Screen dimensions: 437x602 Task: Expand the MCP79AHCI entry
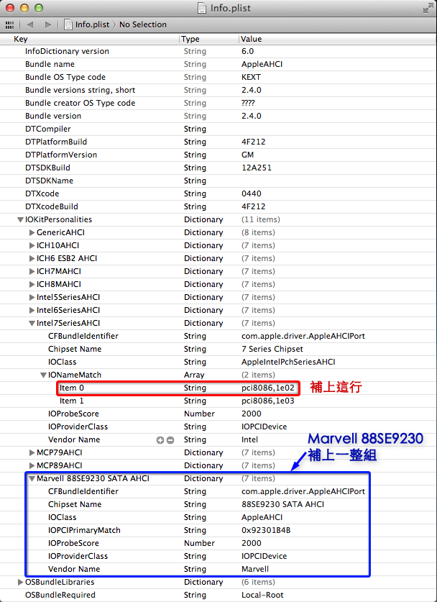(x=32, y=452)
